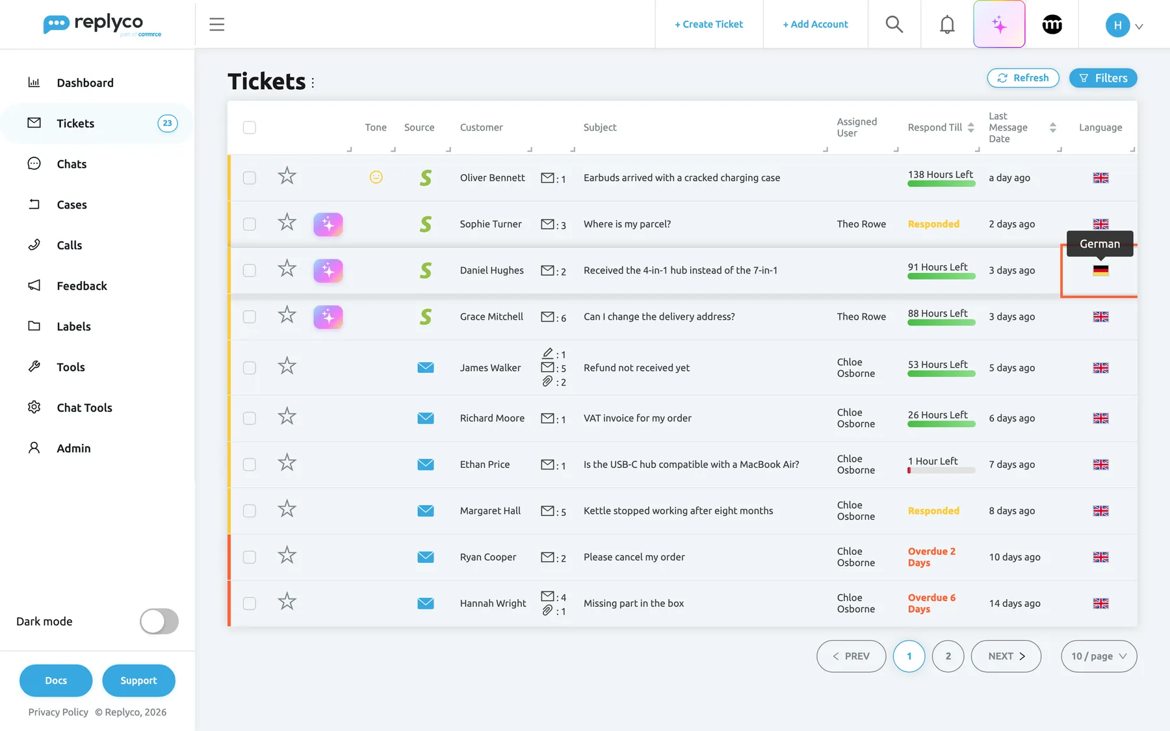Sort by Last Message Date arrows
Image resolution: width=1170 pixels, height=731 pixels.
tap(1052, 127)
